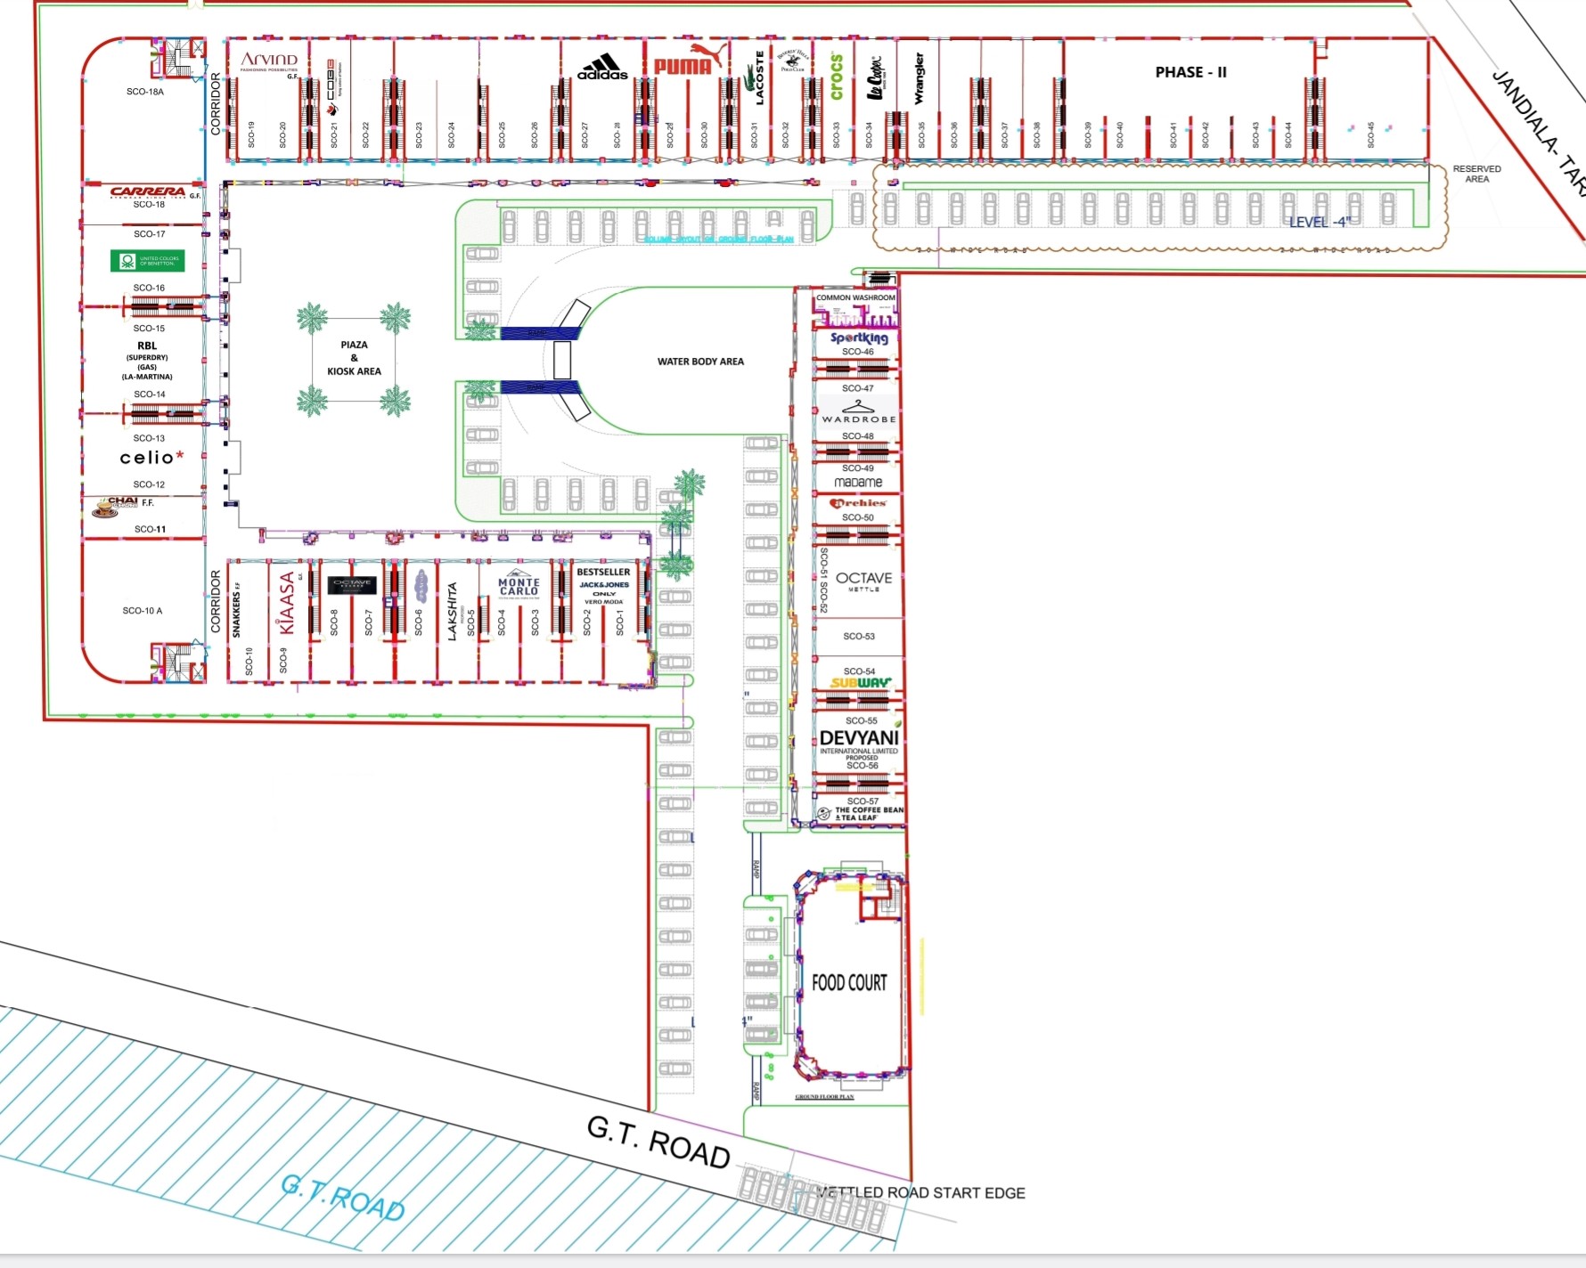Click the Chai cup logo near SCO-12
This screenshot has height=1268, width=1586.
coord(114,506)
